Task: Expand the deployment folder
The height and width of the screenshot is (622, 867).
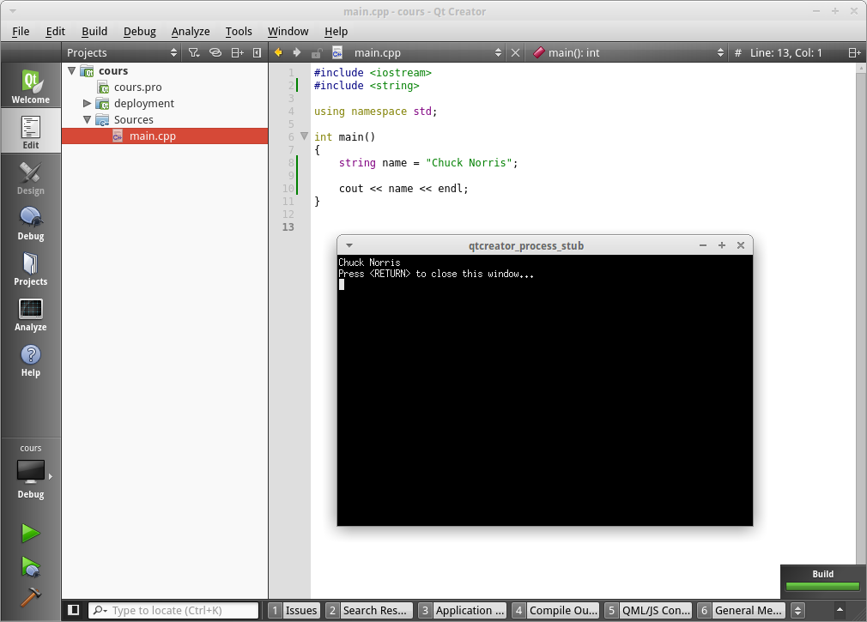Action: click(87, 103)
